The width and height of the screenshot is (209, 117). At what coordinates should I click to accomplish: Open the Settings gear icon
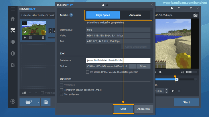(13, 65)
